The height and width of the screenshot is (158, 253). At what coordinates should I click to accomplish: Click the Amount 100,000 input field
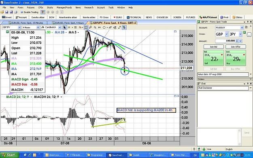click(225, 41)
